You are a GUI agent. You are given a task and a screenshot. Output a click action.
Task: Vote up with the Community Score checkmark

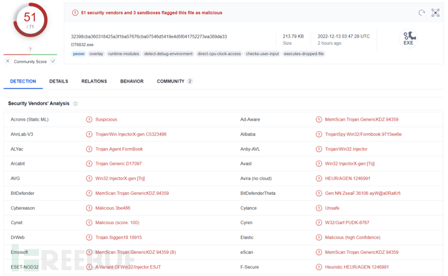coord(53,61)
